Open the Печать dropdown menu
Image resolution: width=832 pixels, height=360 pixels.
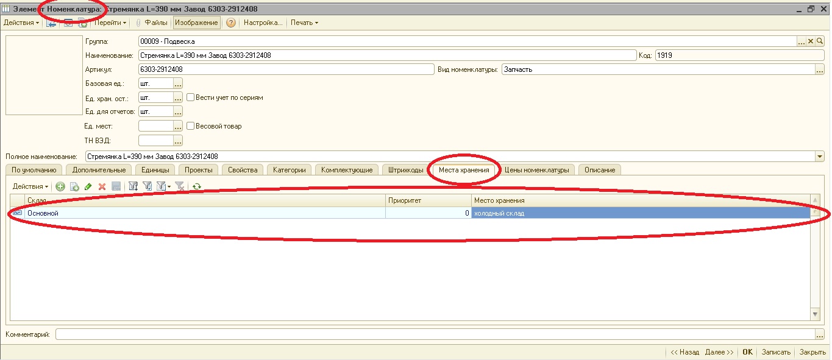click(x=304, y=23)
